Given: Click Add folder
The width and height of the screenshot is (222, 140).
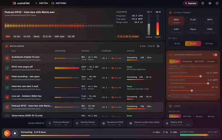Looking at the screenshot, I should 59,3.
